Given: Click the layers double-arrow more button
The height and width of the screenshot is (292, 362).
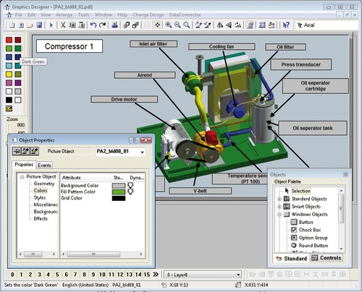Looking at the screenshot, I should pos(156,275).
